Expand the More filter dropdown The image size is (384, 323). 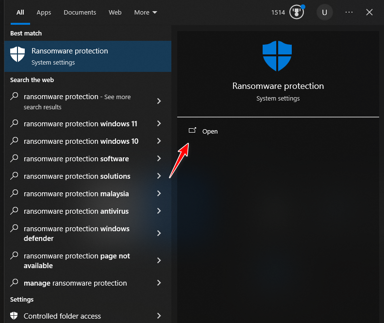146,12
